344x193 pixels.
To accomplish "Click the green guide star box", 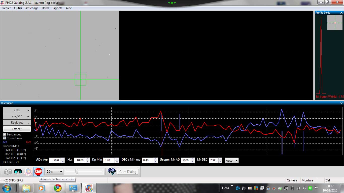I will (x=80, y=80).
